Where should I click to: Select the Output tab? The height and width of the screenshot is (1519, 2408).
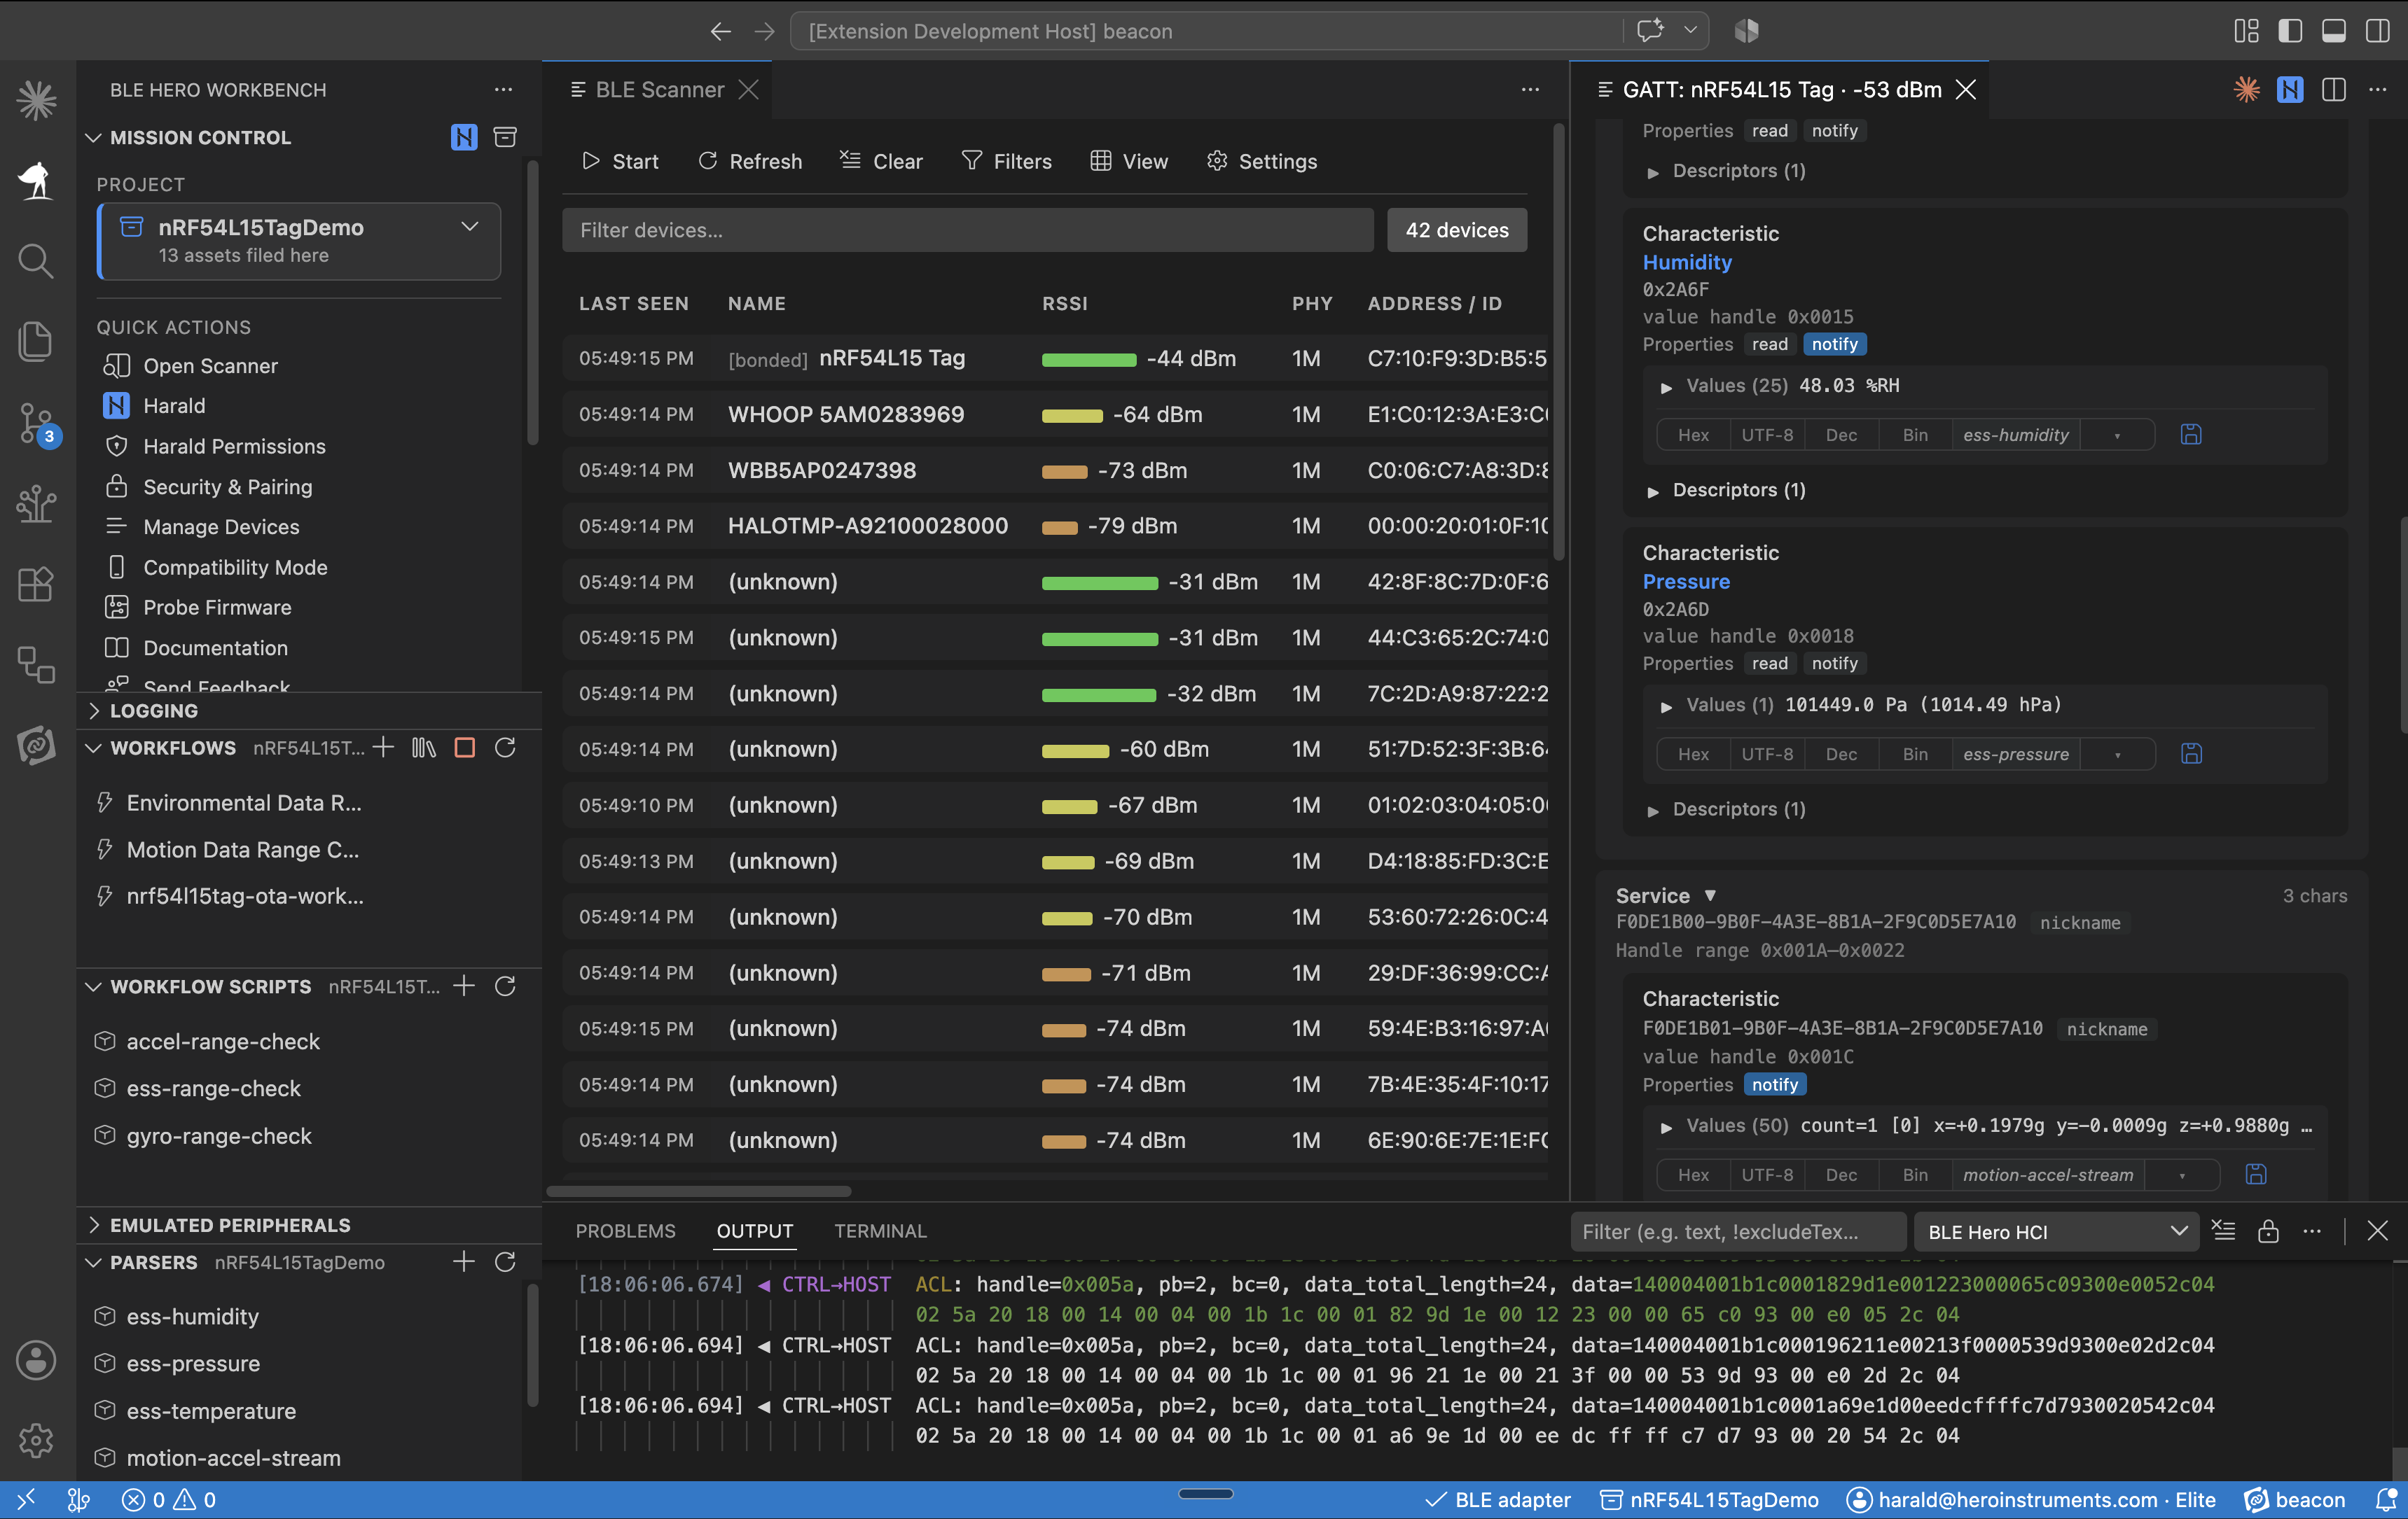[755, 1231]
